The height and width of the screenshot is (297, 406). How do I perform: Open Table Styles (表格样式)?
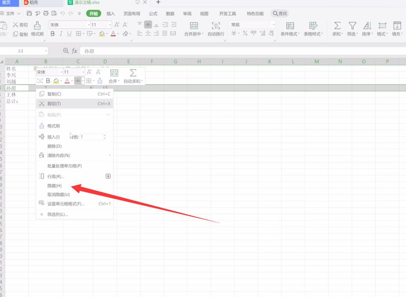(x=313, y=29)
